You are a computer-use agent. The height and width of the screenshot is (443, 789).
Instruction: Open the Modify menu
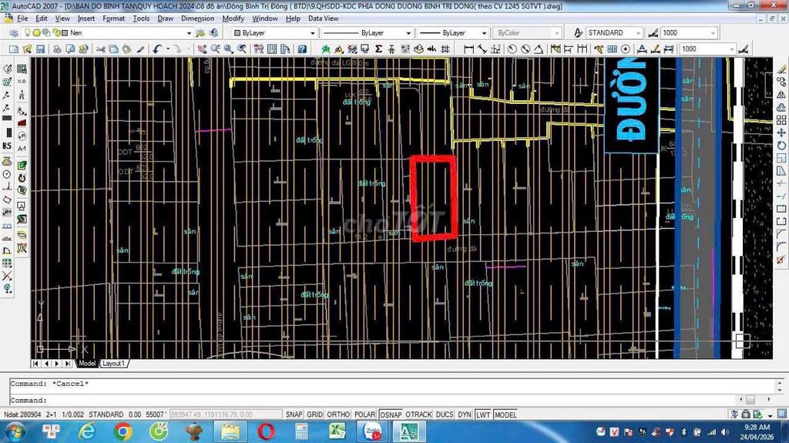(233, 18)
